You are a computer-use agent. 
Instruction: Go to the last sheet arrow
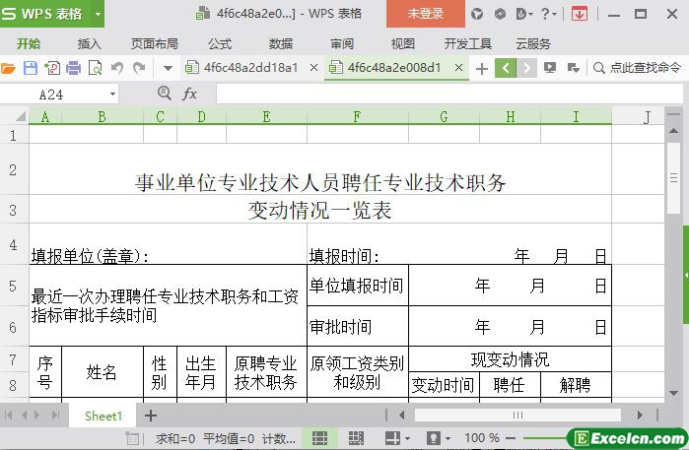[55, 415]
